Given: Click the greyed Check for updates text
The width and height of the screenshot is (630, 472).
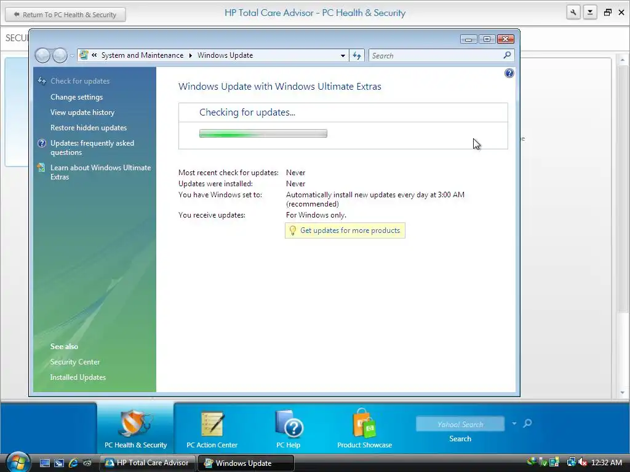Looking at the screenshot, I should point(80,81).
